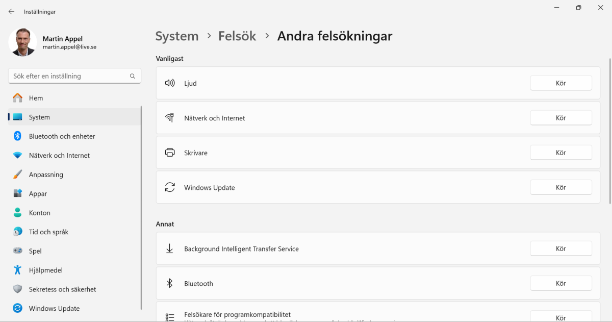This screenshot has height=322, width=612.
Task: Click the Bluetooth och enheter sidebar icon
Action: tap(16, 136)
